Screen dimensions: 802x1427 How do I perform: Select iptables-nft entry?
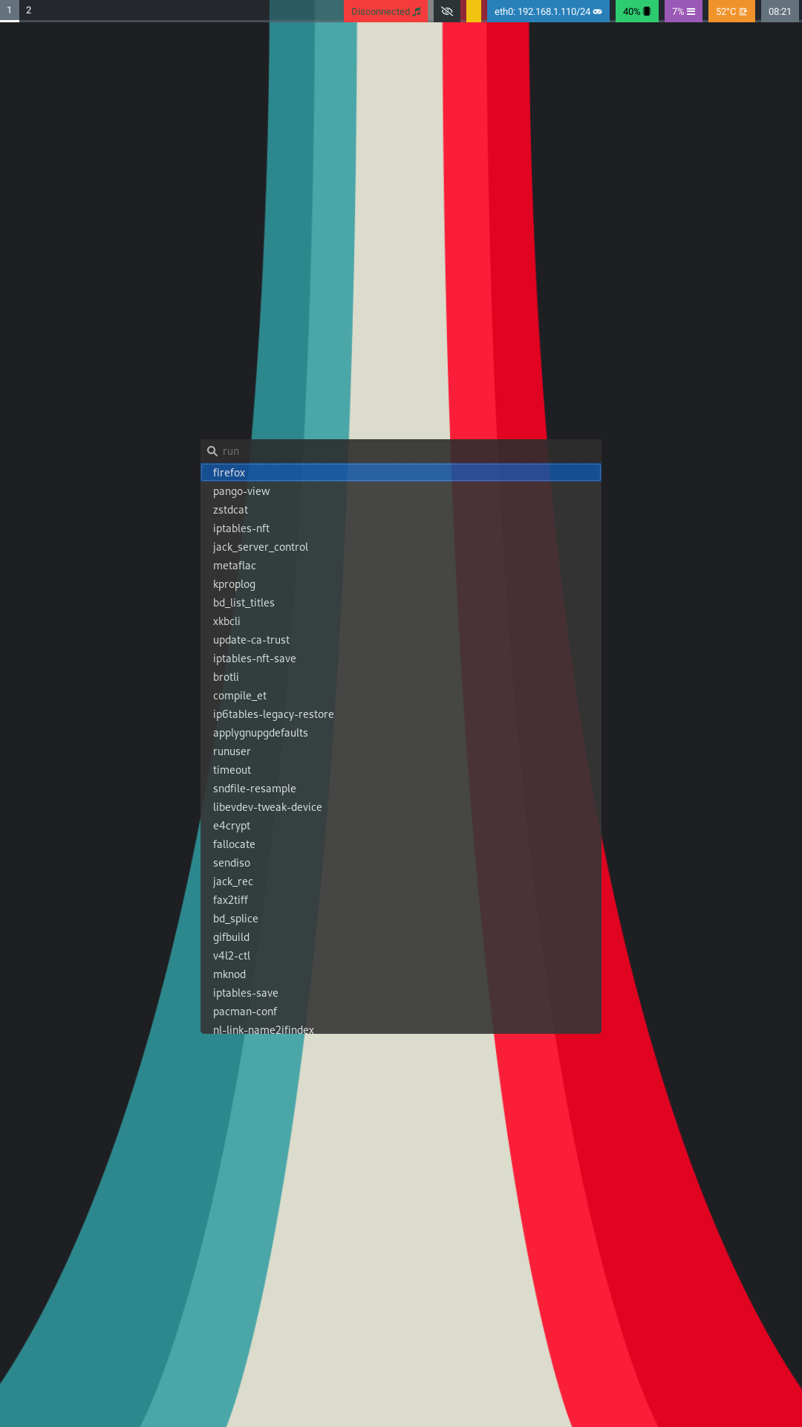click(401, 528)
